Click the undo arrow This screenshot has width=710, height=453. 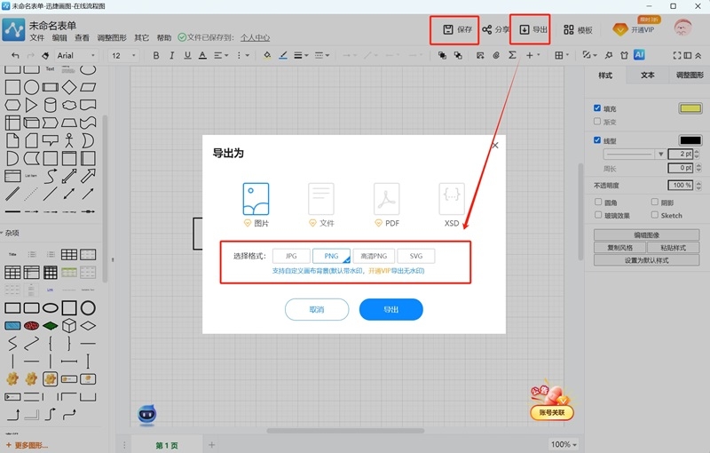[x=15, y=55]
